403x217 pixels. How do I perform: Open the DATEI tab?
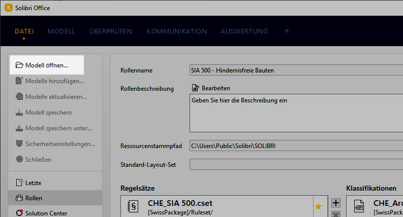pos(24,31)
